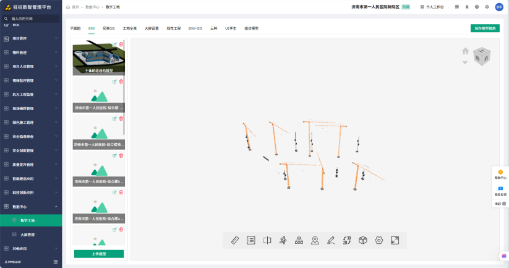Click the grid apps icon in top bar
This screenshot has width=509, height=268.
[456, 7]
